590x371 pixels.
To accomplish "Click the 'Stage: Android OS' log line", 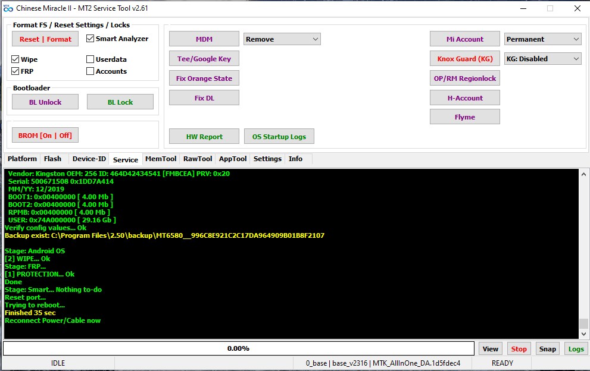I will click(x=35, y=251).
